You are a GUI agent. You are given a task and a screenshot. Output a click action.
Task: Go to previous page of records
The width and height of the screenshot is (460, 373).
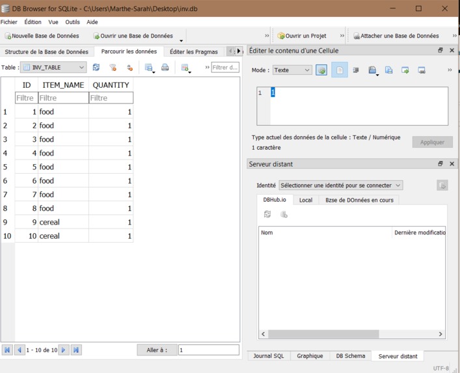pyautogui.click(x=20, y=350)
